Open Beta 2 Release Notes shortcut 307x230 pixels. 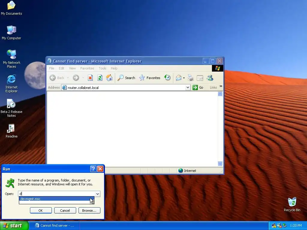click(11, 108)
